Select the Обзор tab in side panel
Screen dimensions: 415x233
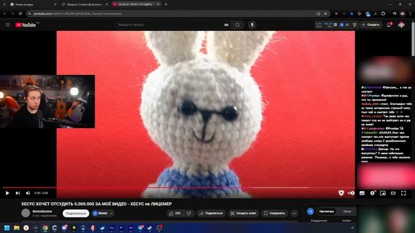(347, 212)
